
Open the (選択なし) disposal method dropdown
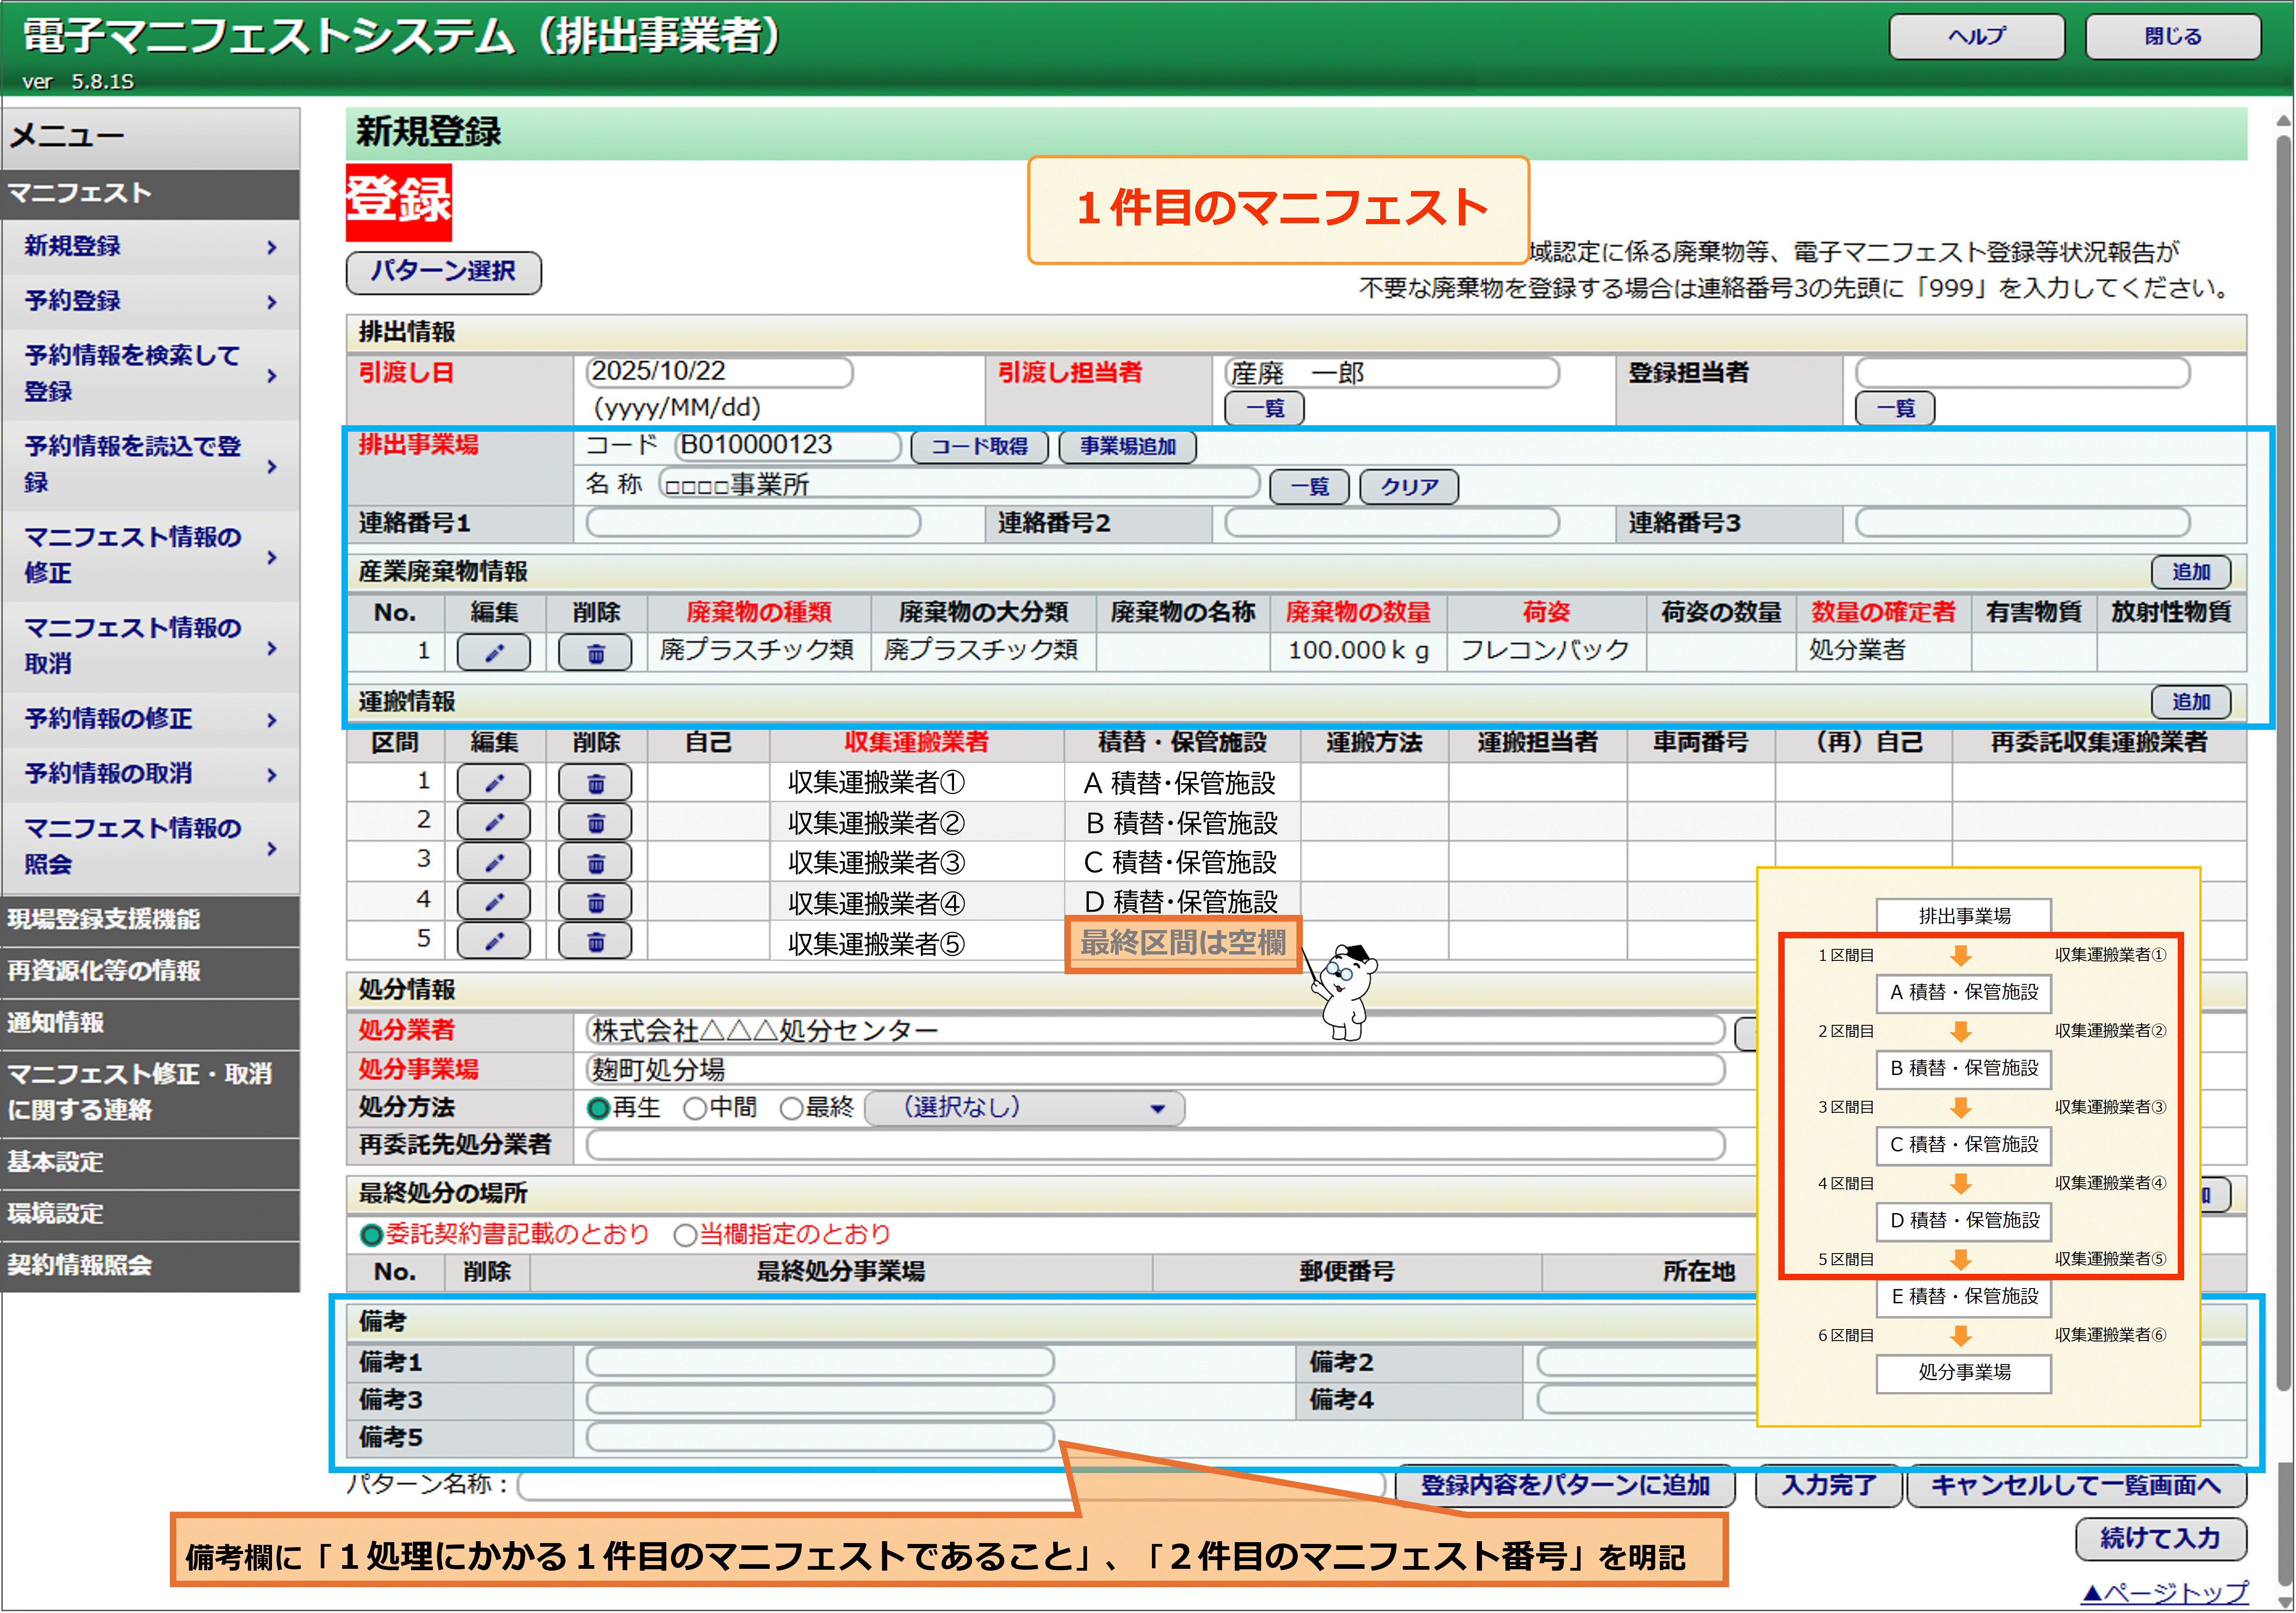coord(1023,1108)
